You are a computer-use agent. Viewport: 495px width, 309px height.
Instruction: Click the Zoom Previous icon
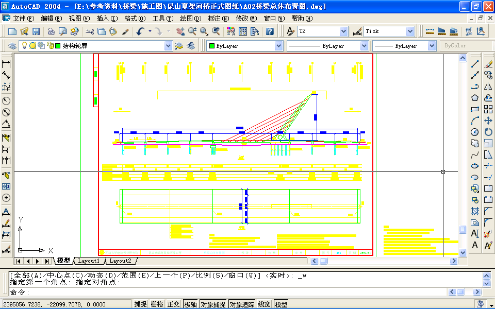(x=216, y=31)
